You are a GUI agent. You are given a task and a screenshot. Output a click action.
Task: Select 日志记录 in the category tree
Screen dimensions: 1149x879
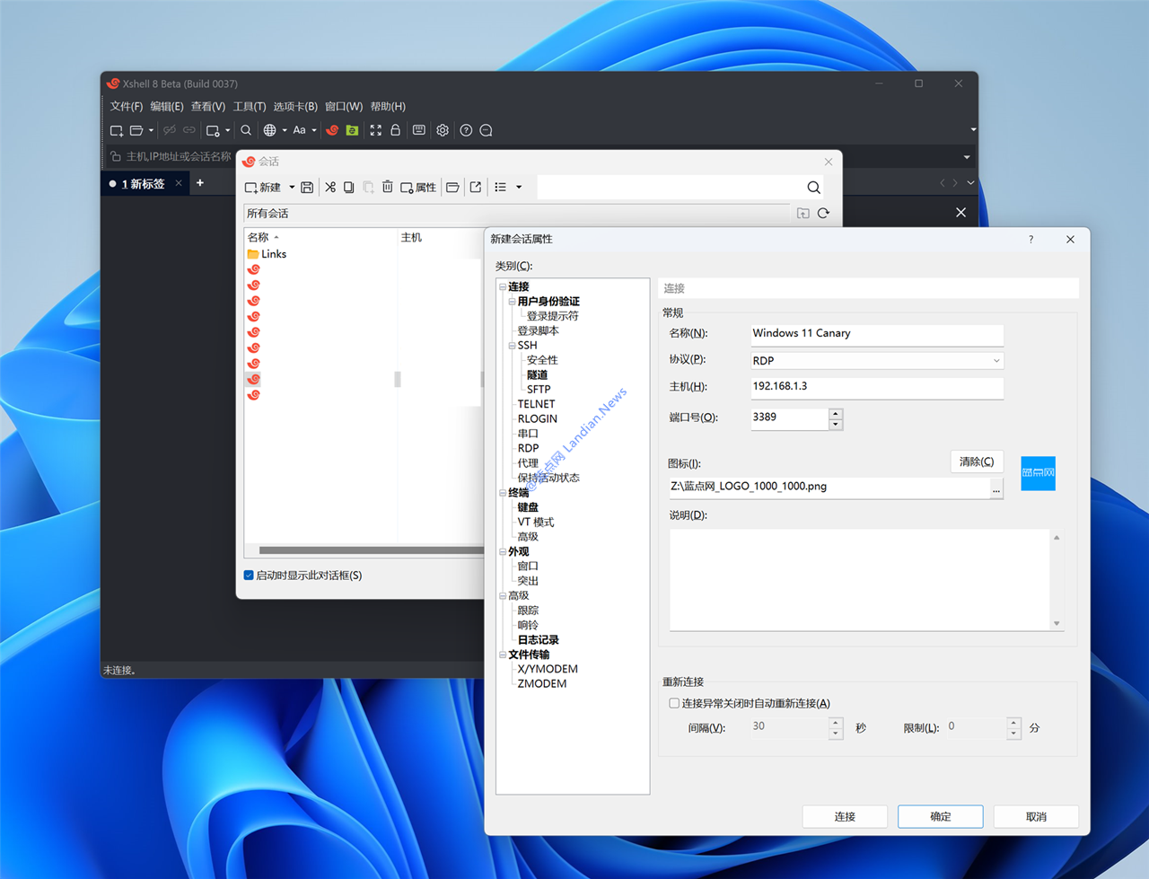pyautogui.click(x=538, y=639)
